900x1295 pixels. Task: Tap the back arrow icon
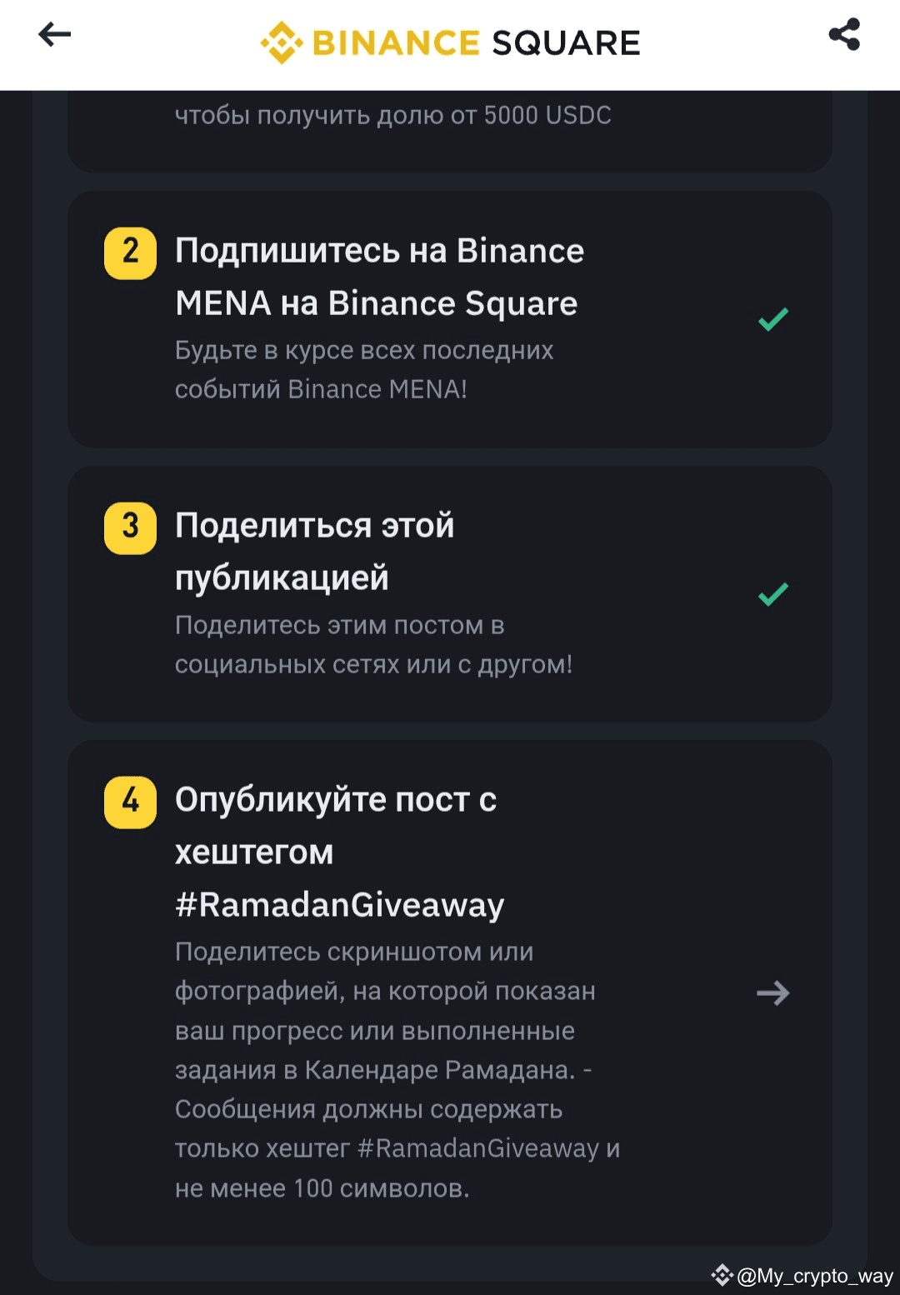click(x=55, y=34)
